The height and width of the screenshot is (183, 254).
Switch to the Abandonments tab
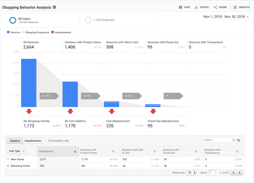pyautogui.click(x=32, y=141)
